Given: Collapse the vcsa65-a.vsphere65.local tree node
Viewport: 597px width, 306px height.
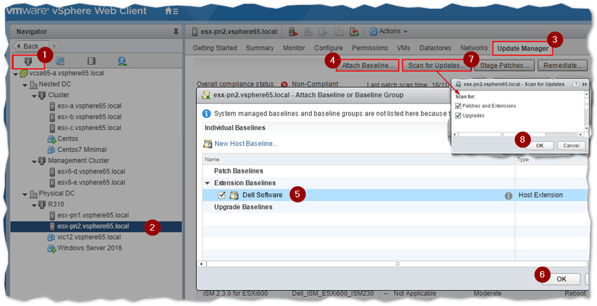Looking at the screenshot, I should tap(16, 74).
